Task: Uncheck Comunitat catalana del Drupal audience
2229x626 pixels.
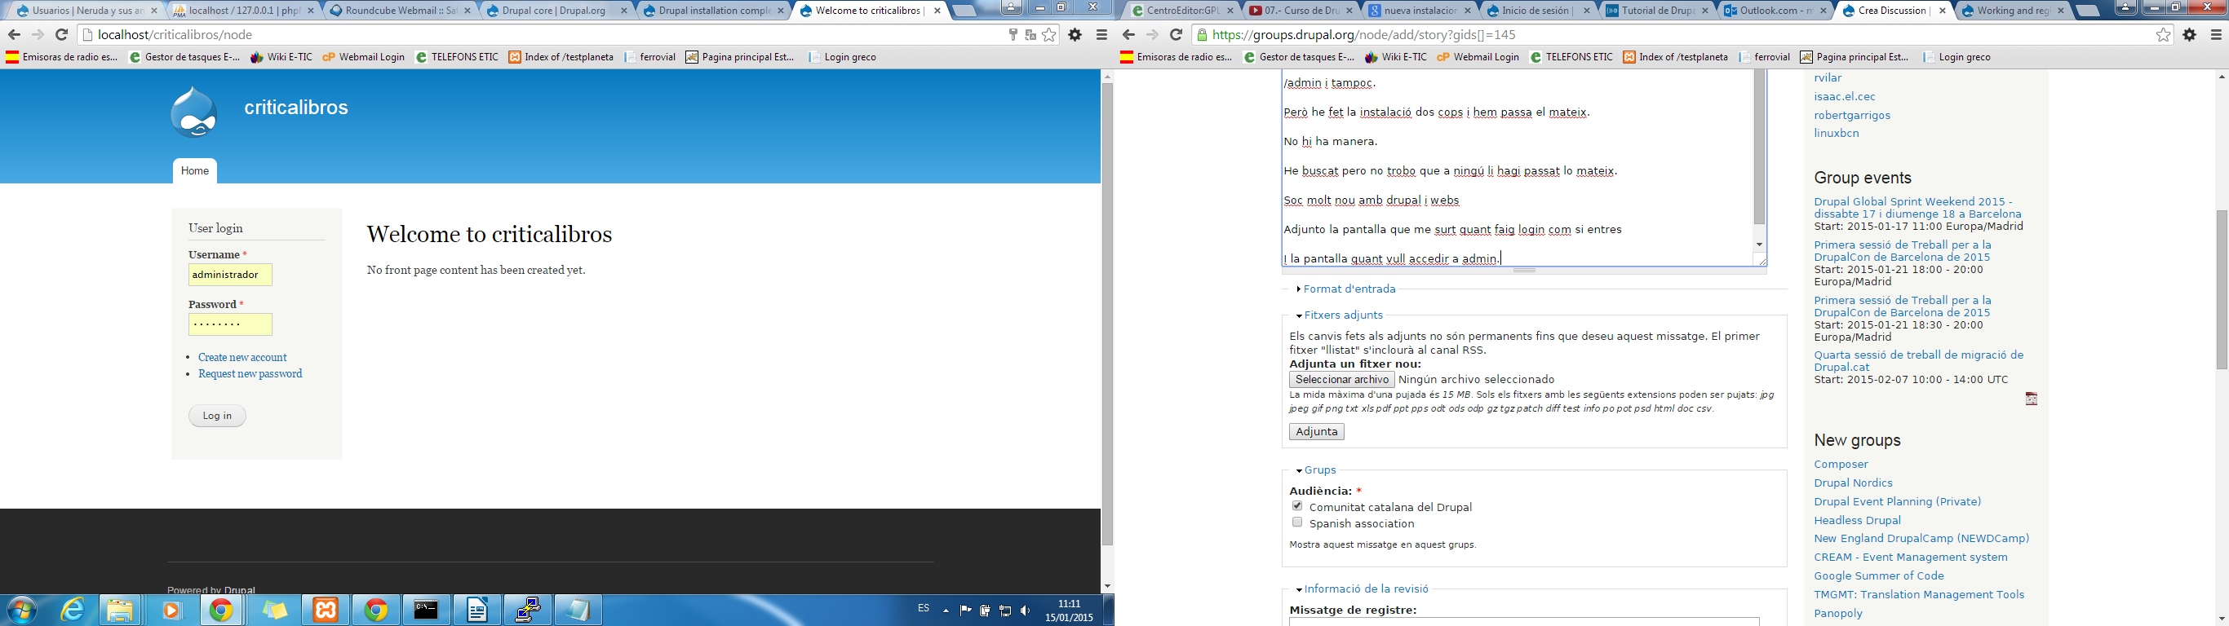Action: 1297,506
